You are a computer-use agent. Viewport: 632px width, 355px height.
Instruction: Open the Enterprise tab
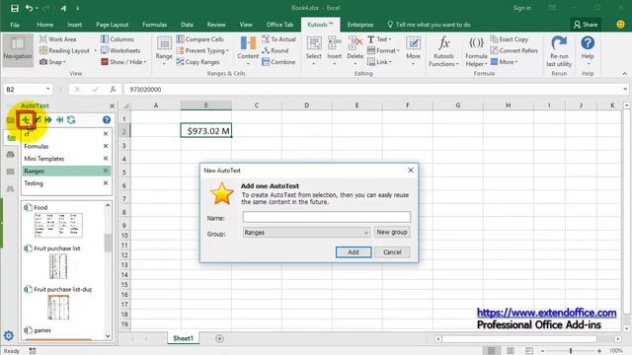(x=360, y=25)
